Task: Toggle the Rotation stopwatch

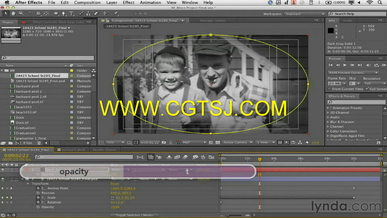Action: point(38,202)
